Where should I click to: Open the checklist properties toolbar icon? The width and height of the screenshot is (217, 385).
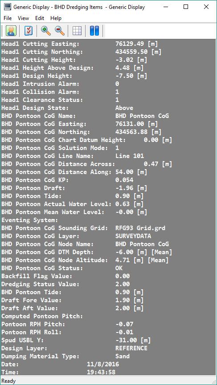point(29,31)
